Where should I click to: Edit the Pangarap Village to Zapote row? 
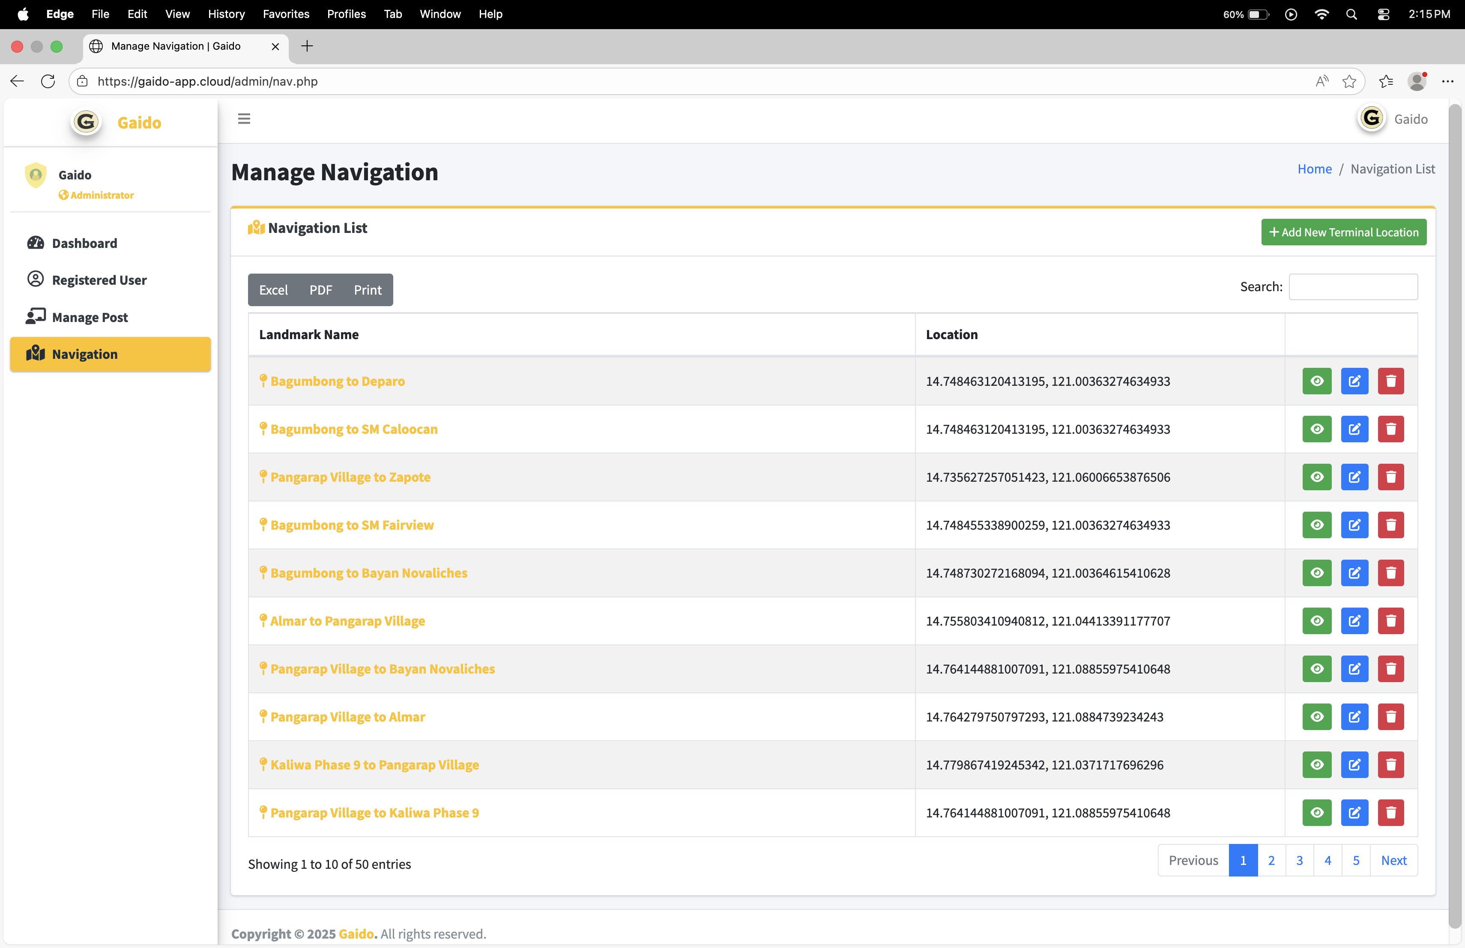pos(1354,477)
